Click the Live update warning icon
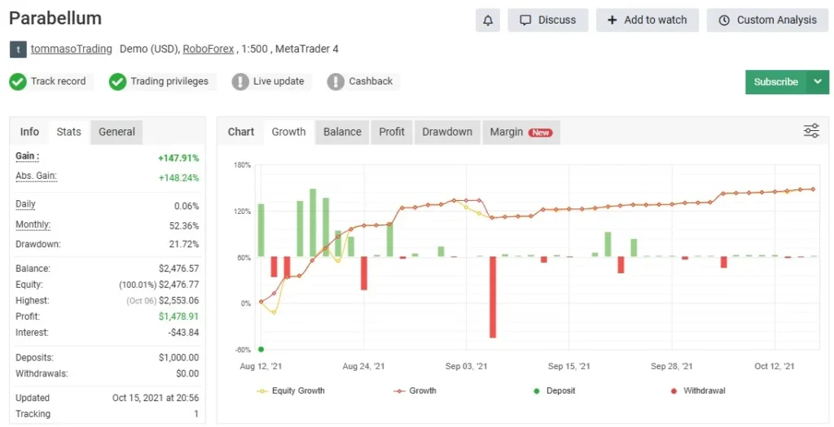 [240, 81]
